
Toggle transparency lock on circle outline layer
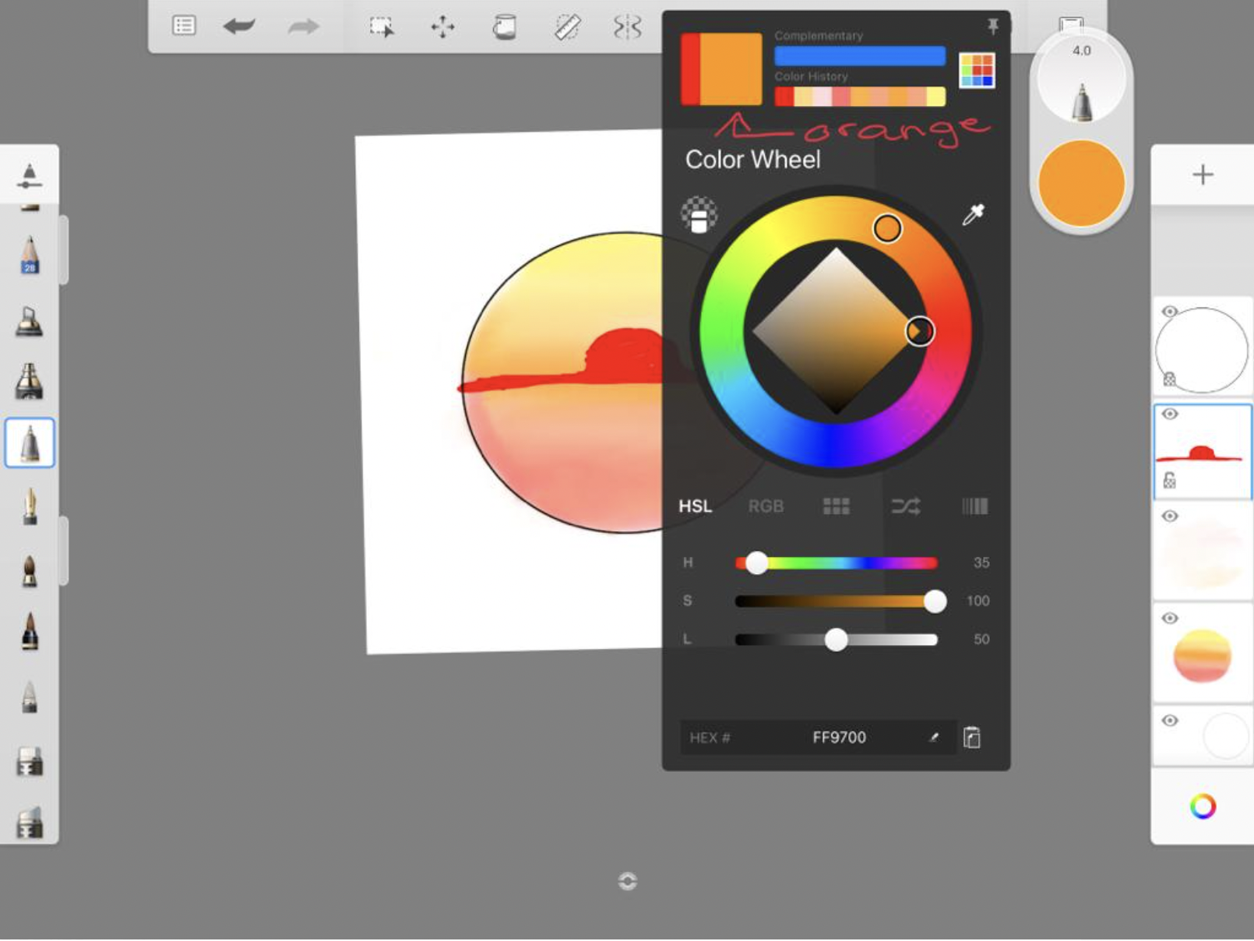tap(1169, 379)
